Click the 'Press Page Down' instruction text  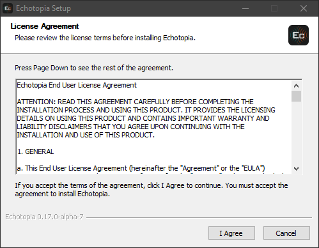point(94,68)
